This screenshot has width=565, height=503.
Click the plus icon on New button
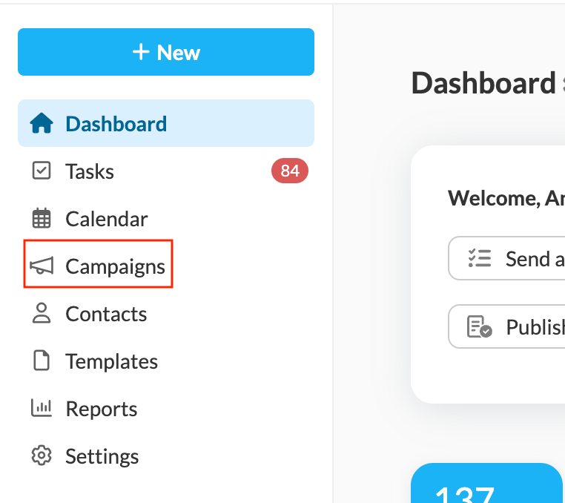(x=141, y=53)
